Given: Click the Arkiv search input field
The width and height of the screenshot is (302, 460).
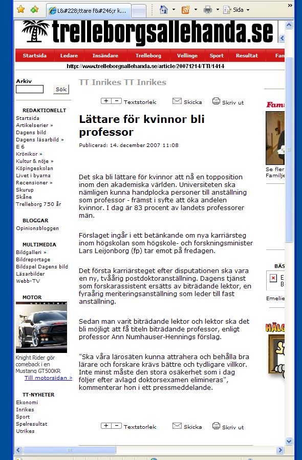Looking at the screenshot, I should 30,89.
